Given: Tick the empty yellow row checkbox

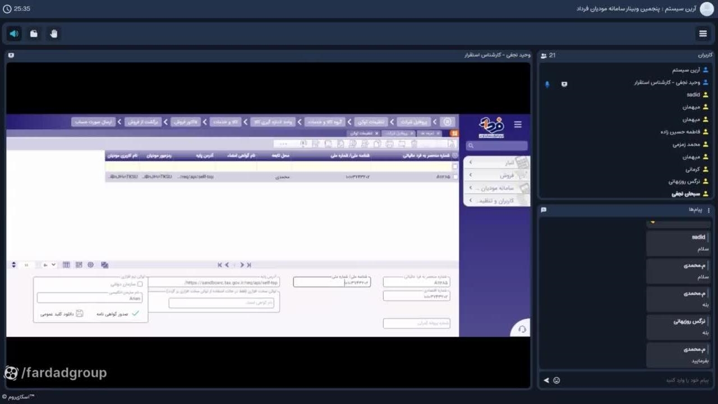Looking at the screenshot, I should click(455, 167).
